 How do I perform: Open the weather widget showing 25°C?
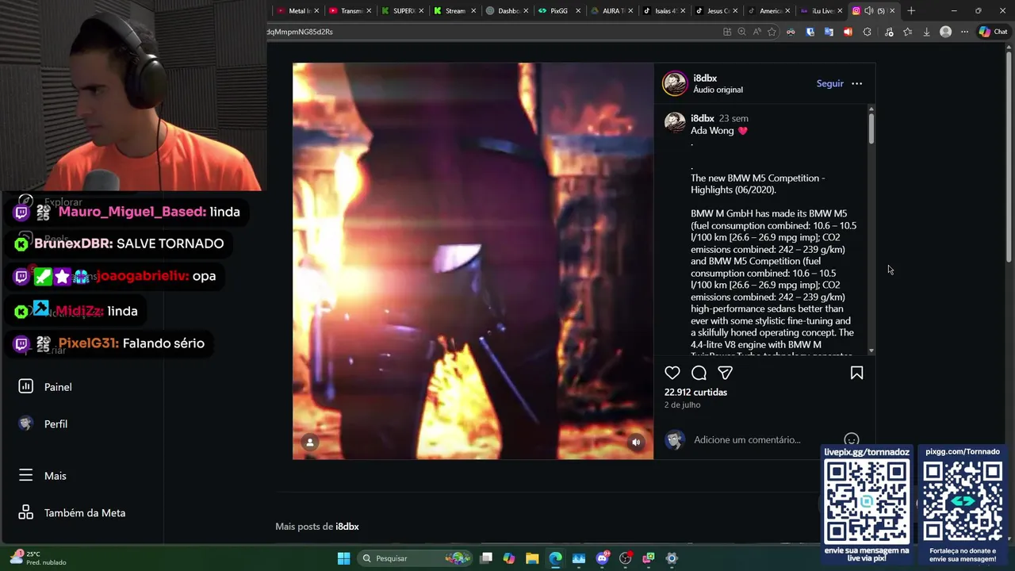(38, 558)
